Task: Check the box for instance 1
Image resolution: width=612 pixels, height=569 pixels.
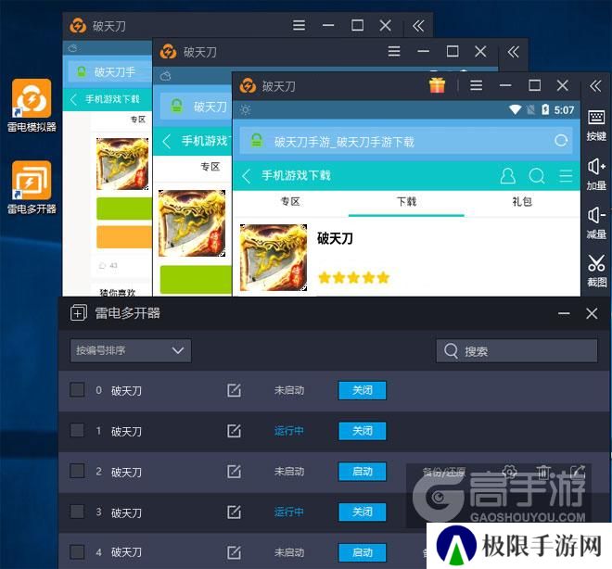Action: [77, 430]
